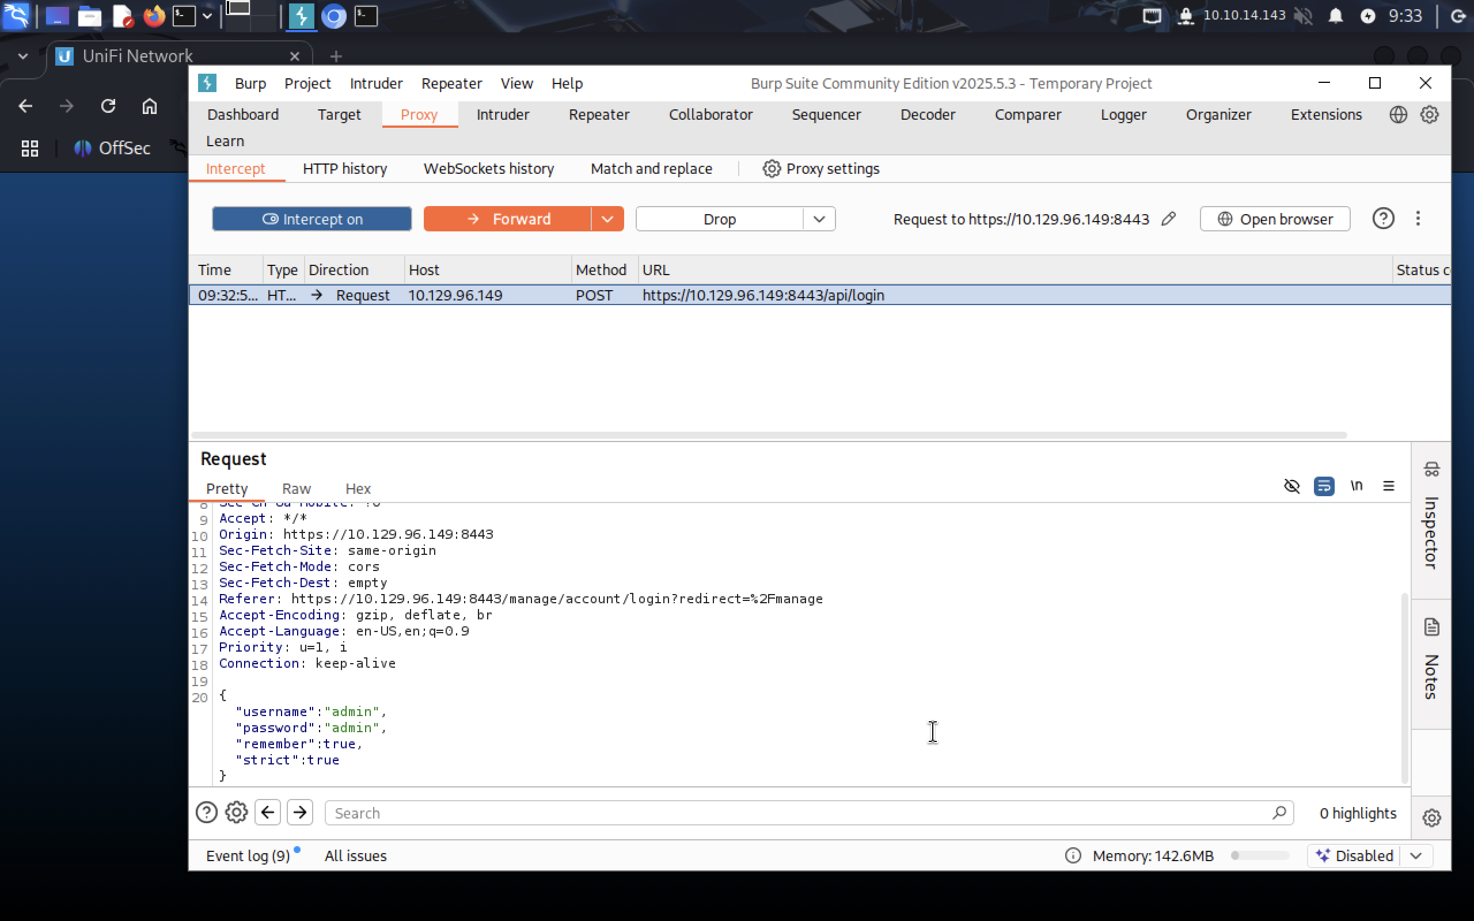
Task: Open Kali applications menu icon
Action: pos(16,16)
